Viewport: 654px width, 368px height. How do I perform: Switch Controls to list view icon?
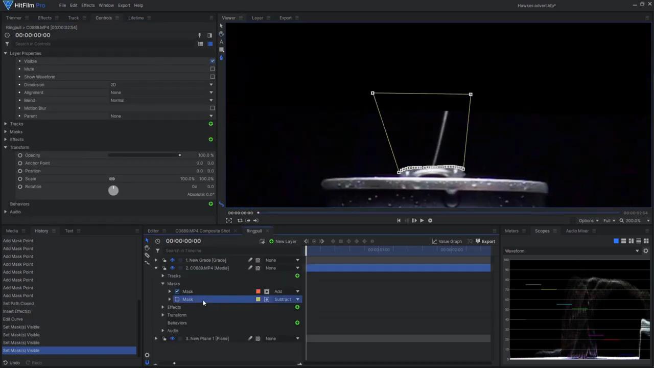click(200, 44)
